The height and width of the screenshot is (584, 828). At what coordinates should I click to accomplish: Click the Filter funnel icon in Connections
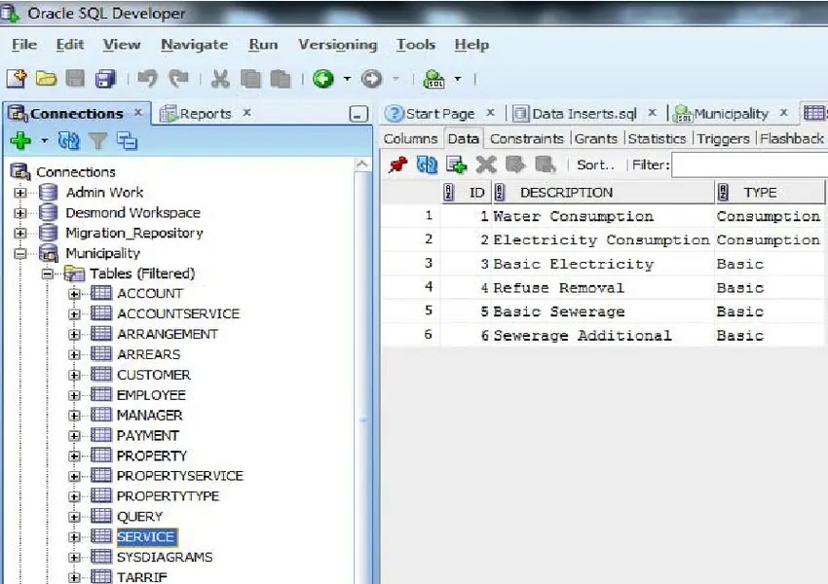tap(98, 141)
